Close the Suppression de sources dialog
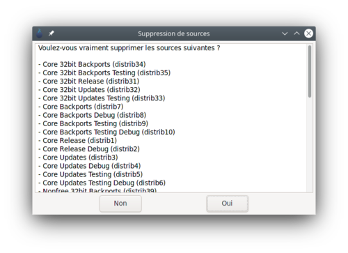The height and width of the screenshot is (253, 348). click(308, 33)
